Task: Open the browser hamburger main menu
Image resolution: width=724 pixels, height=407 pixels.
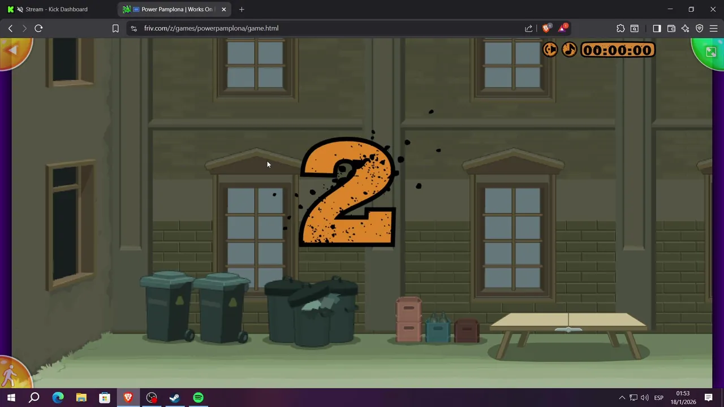Action: tap(714, 28)
